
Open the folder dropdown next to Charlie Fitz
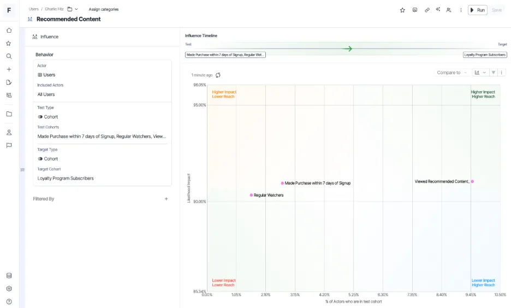coord(73,9)
